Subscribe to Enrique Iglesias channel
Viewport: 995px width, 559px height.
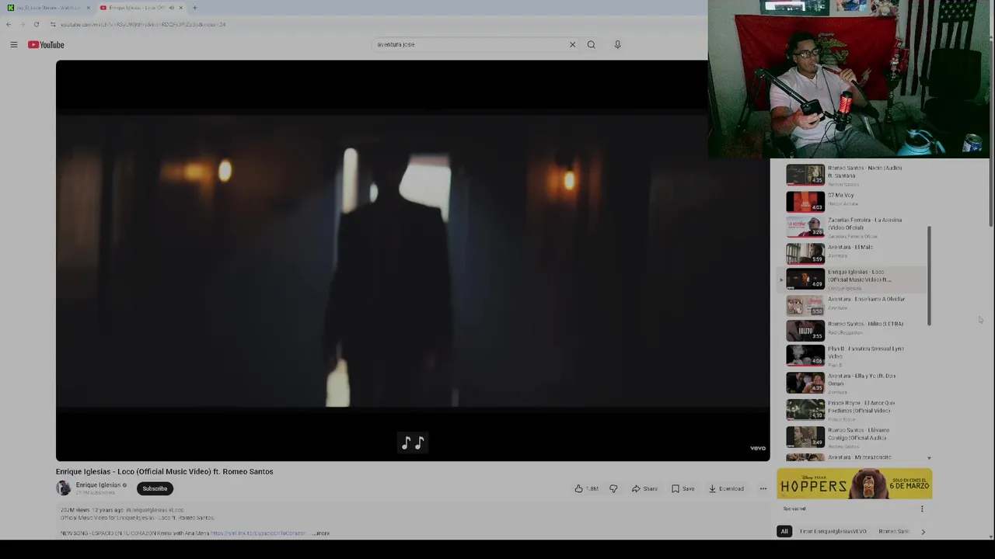click(155, 488)
